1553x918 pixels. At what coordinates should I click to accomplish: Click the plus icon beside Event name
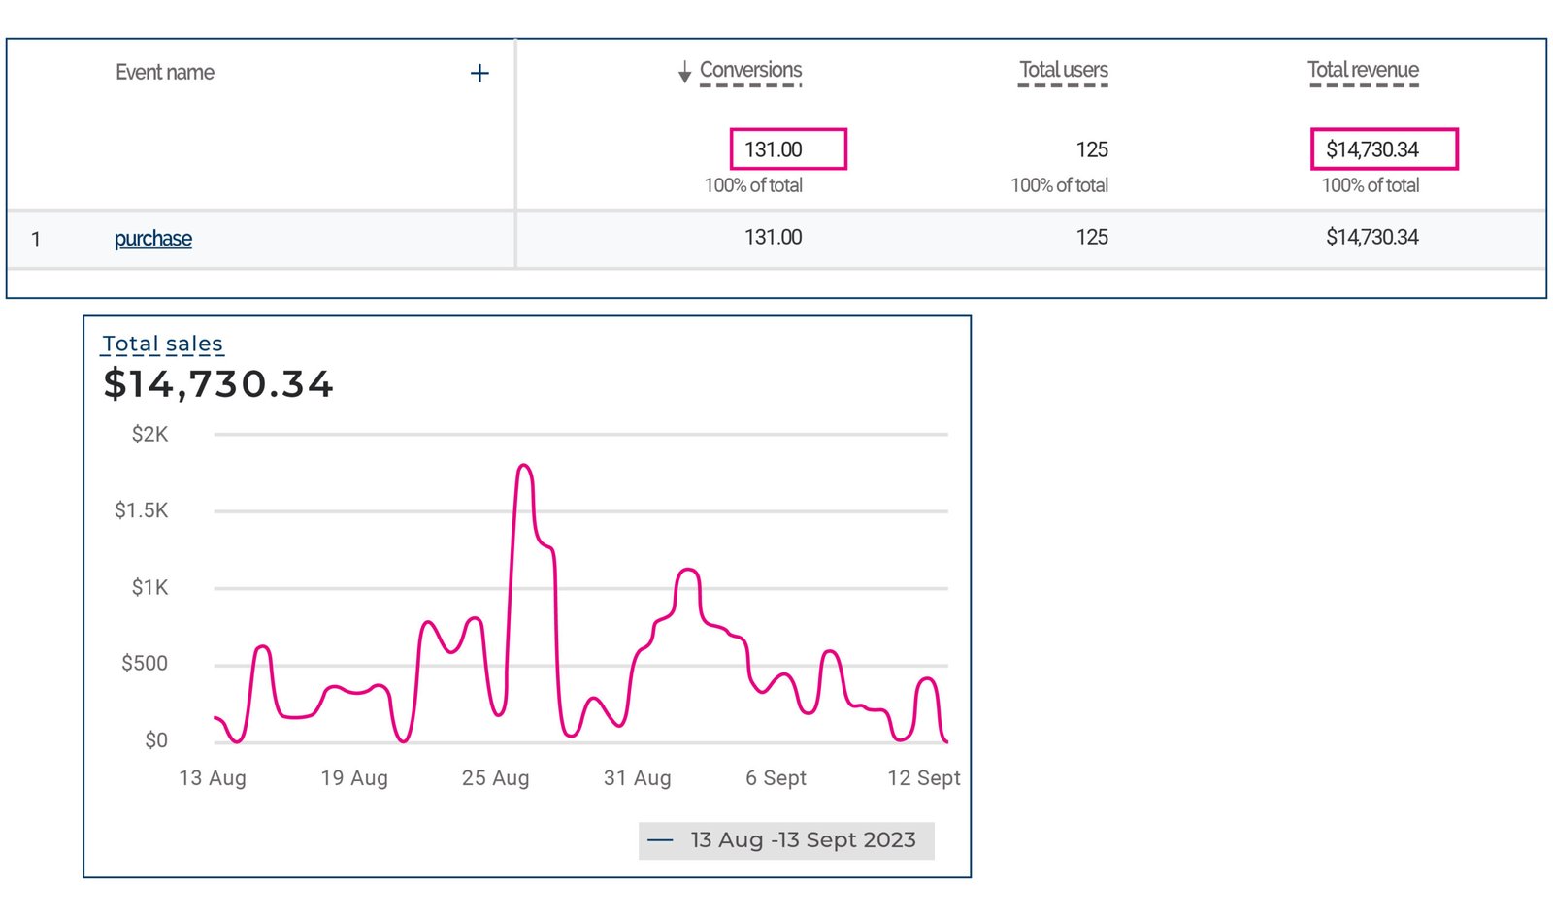(479, 73)
